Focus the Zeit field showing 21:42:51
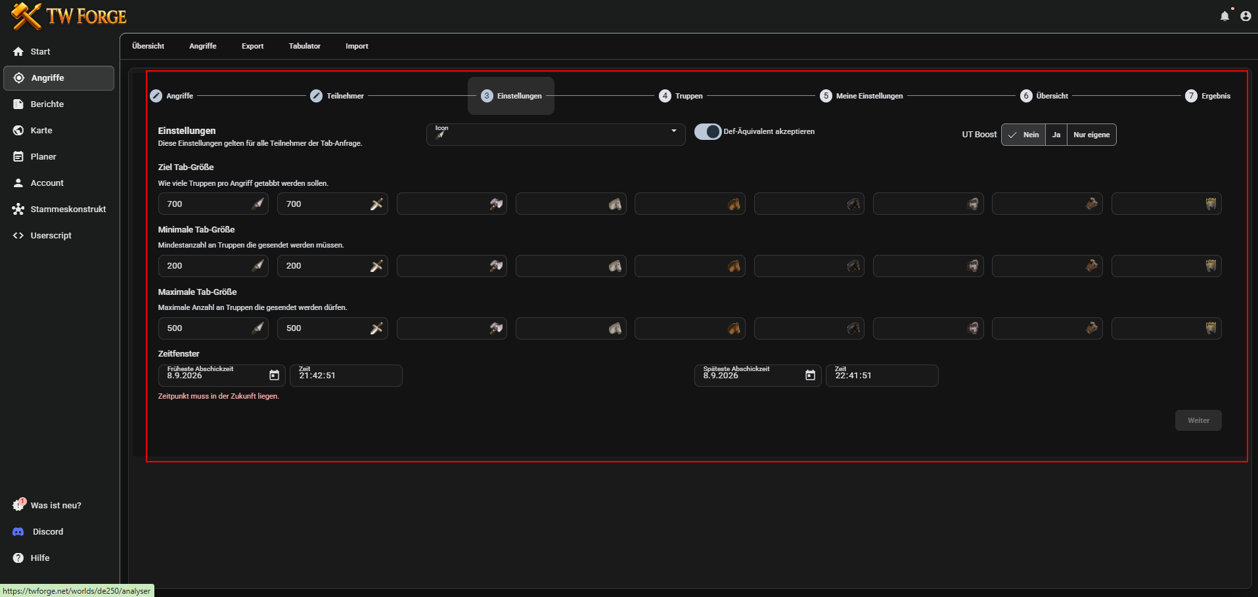The image size is (1258, 597). click(x=346, y=376)
